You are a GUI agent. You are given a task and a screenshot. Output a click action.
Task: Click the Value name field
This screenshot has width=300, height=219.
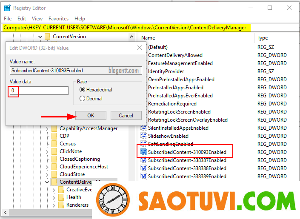(x=76, y=71)
